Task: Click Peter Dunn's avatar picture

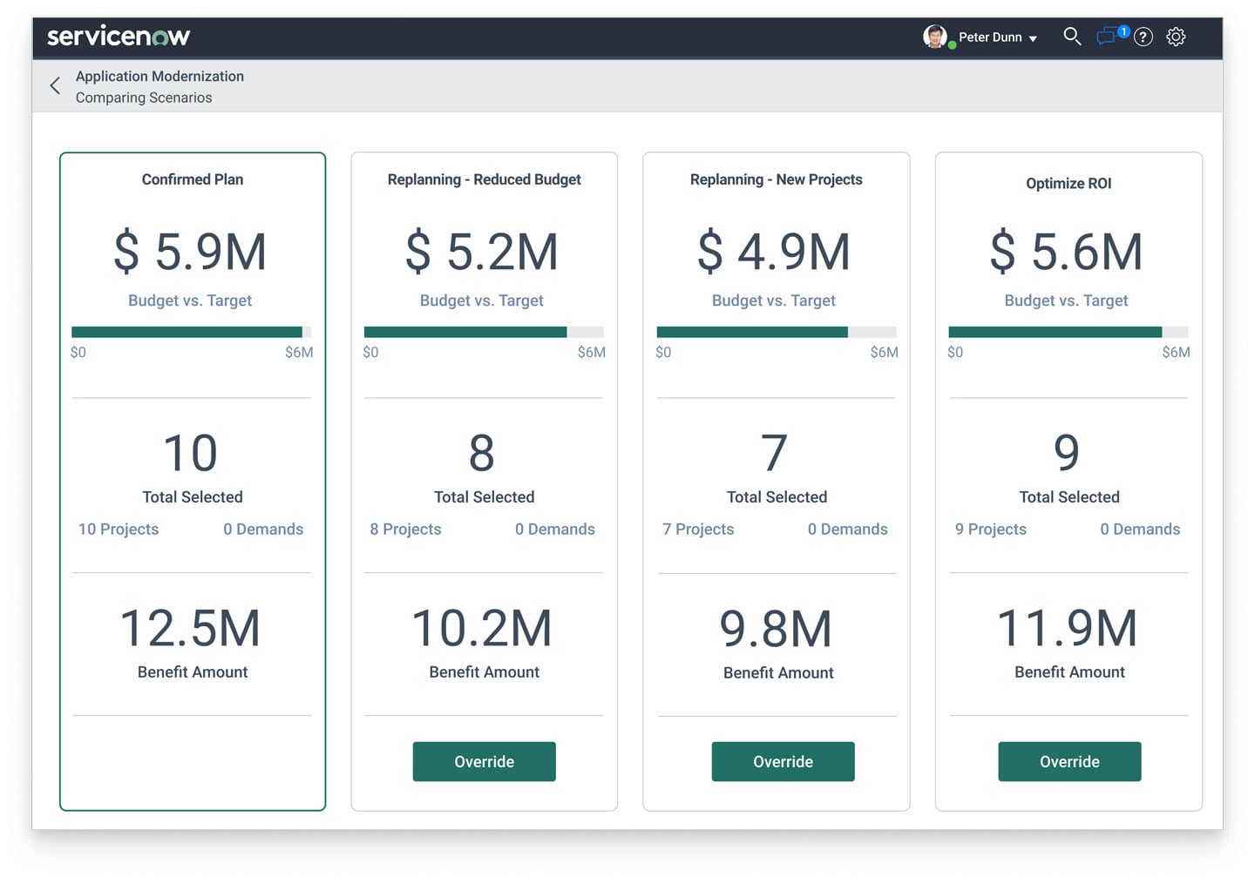Action: point(935,37)
